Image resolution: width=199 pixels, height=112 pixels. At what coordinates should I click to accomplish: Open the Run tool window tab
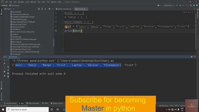coord(21,103)
